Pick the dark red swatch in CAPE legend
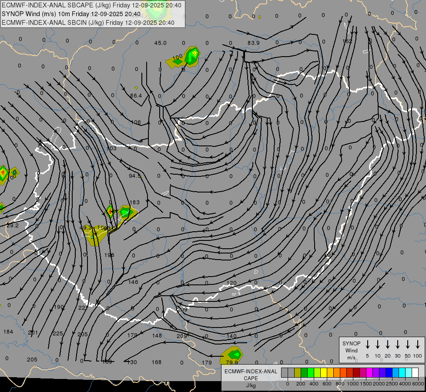 [x=356, y=372]
